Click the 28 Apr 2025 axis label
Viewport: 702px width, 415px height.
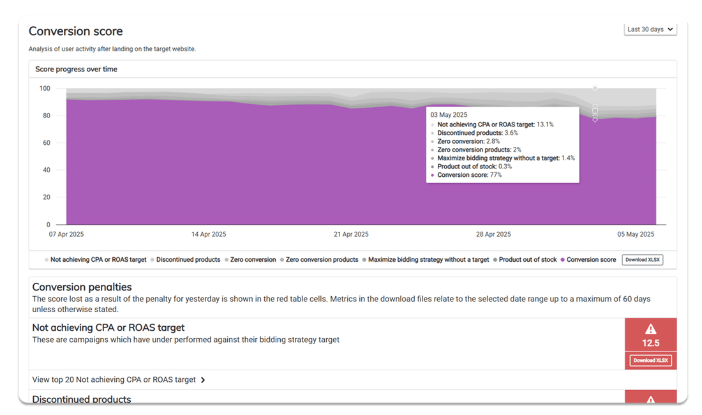493,234
